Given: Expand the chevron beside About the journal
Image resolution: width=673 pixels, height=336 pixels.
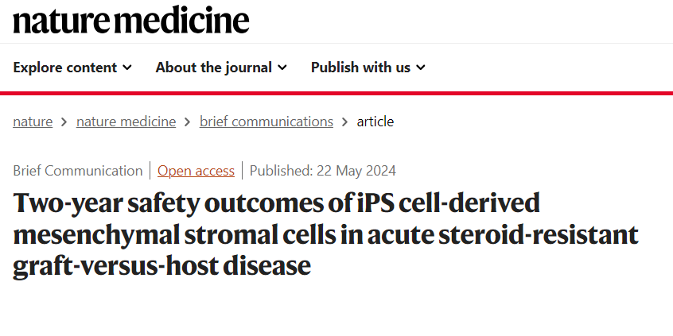Looking at the screenshot, I should pos(282,68).
